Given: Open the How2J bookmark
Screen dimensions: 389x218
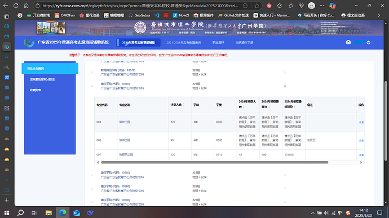Looking at the screenshot, I should pos(181,15).
